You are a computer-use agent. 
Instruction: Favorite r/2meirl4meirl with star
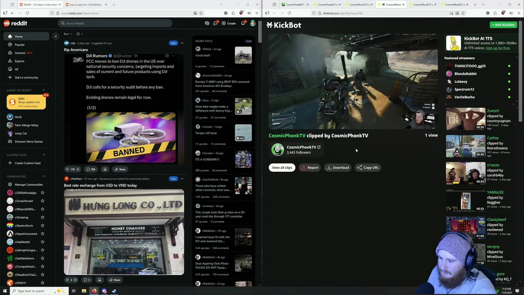click(43, 201)
